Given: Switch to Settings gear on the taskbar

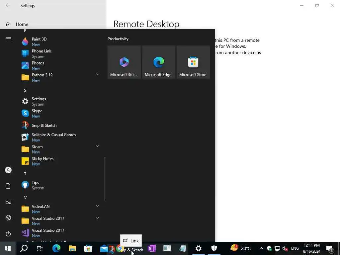Looking at the screenshot, I should coord(198,248).
